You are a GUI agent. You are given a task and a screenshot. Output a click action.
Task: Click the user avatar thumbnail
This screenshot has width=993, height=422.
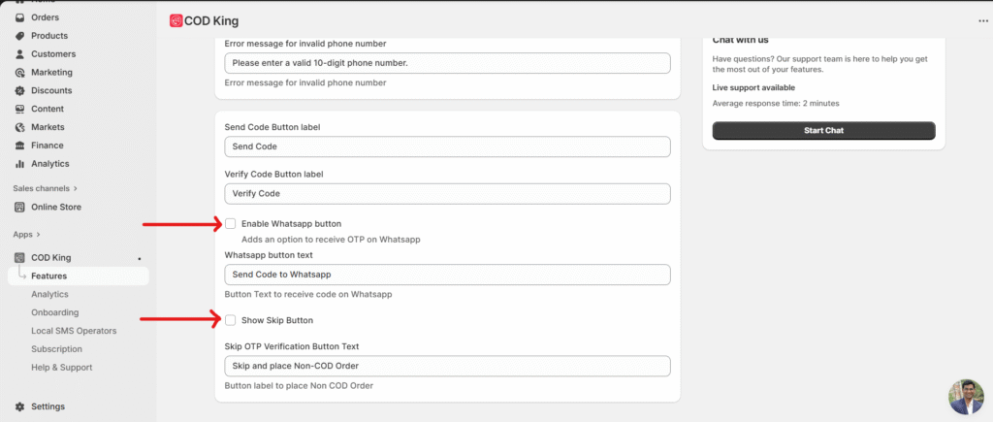tap(966, 397)
